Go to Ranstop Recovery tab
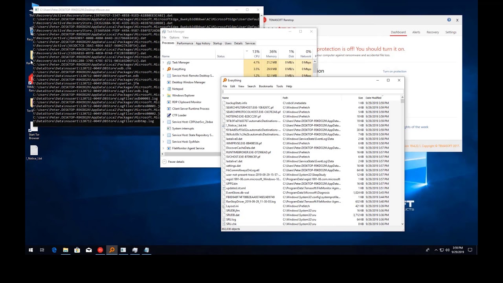The width and height of the screenshot is (503, 283). [x=433, y=32]
